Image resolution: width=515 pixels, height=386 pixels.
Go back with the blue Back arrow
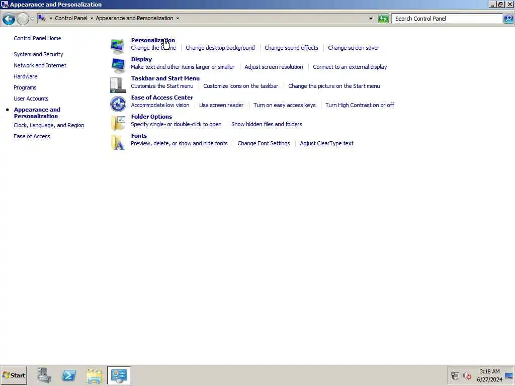click(x=9, y=19)
